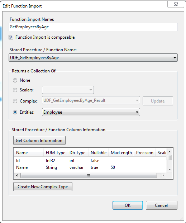Viewport: 186px width, 223px height.
Task: Select the Complex return type radio
Action: point(15,101)
